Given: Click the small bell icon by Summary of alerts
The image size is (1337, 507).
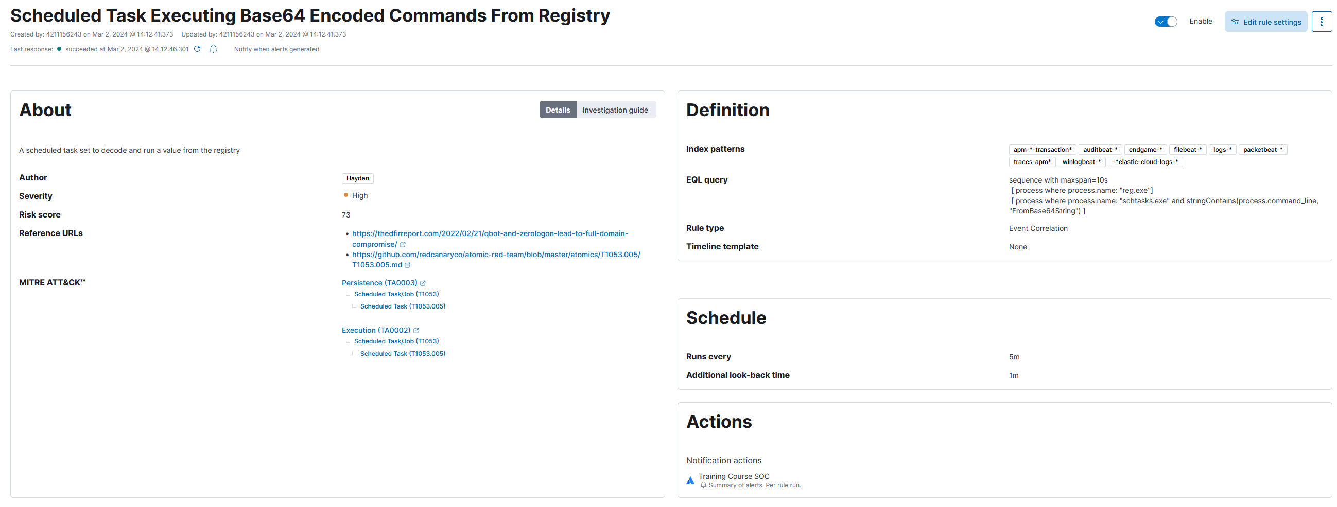Looking at the screenshot, I should tap(703, 485).
